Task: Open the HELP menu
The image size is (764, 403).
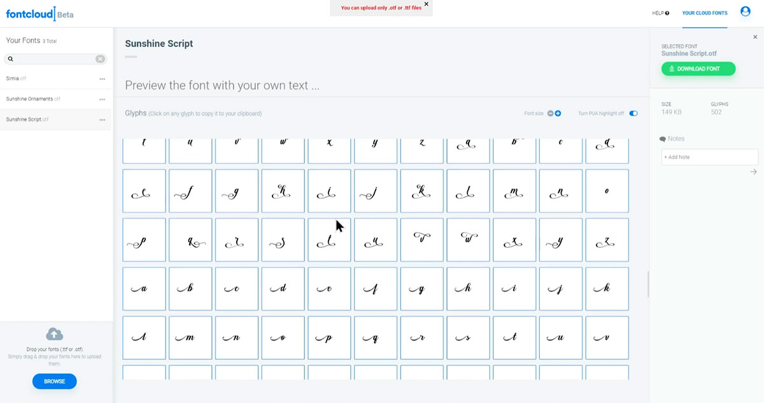Action: pyautogui.click(x=660, y=13)
